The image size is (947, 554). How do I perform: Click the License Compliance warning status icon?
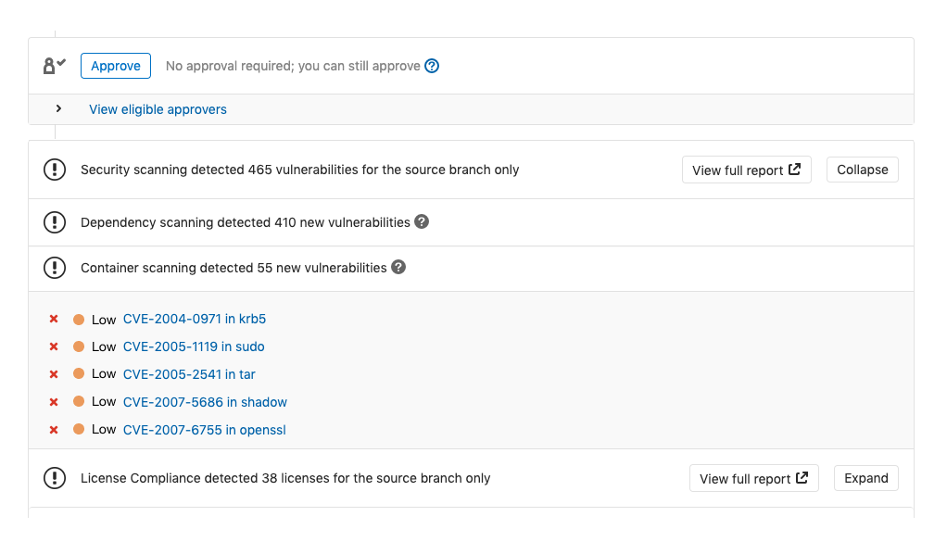pyautogui.click(x=55, y=478)
